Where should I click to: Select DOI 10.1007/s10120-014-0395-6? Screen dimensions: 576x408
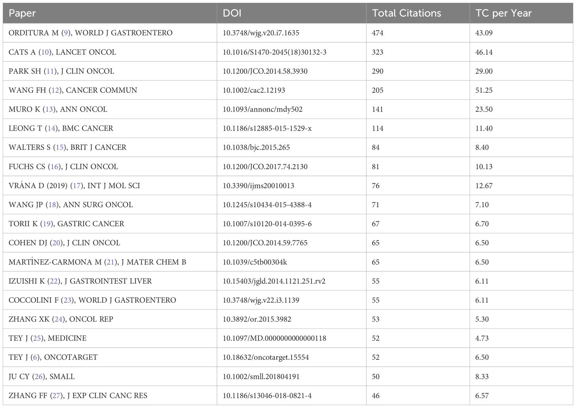tap(267, 224)
